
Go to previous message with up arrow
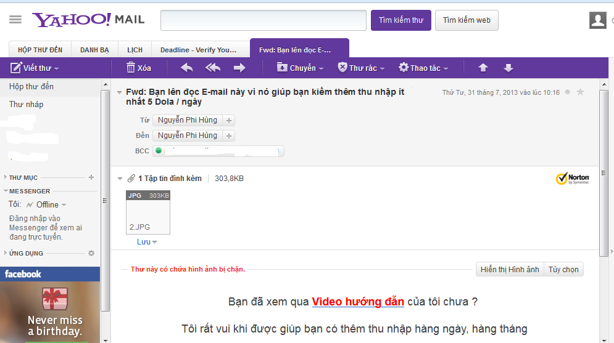(x=483, y=68)
